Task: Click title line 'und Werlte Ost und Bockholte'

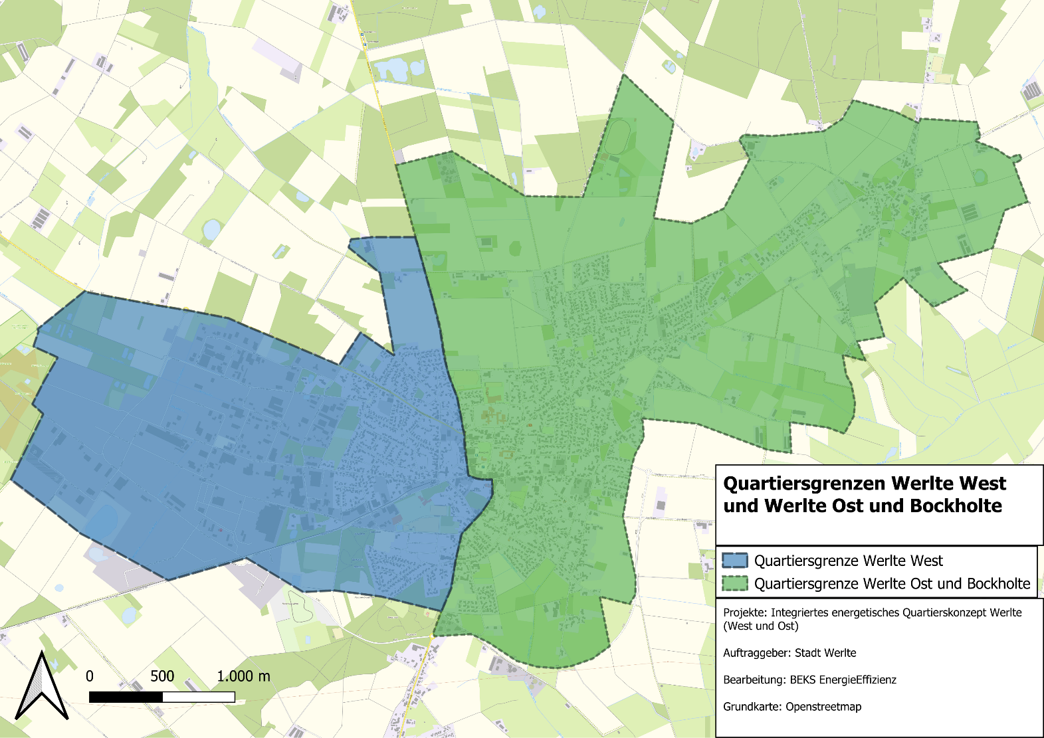Action: pyautogui.click(x=862, y=506)
